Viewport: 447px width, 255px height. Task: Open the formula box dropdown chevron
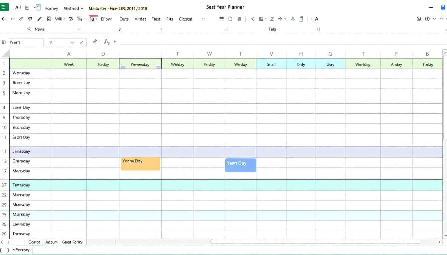[73, 42]
